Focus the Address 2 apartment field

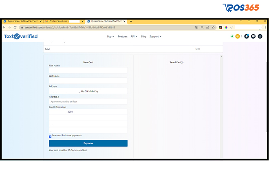pos(88,101)
